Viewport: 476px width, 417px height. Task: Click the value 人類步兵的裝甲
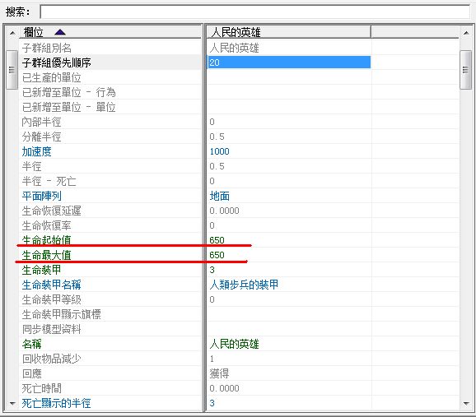click(x=244, y=285)
